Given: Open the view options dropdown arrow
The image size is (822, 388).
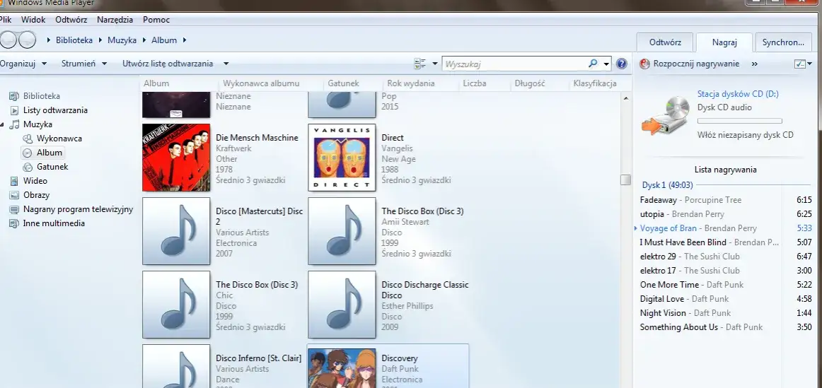Looking at the screenshot, I should coord(434,64).
